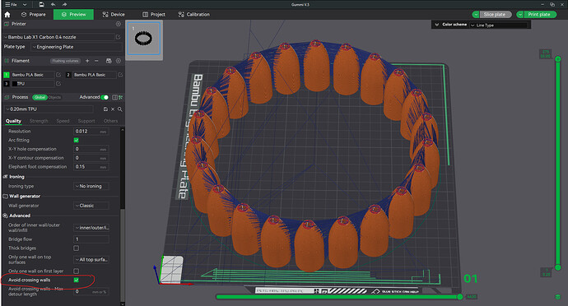Click the bottom handle of layer slider
568x306 pixels.
[x=558, y=267]
